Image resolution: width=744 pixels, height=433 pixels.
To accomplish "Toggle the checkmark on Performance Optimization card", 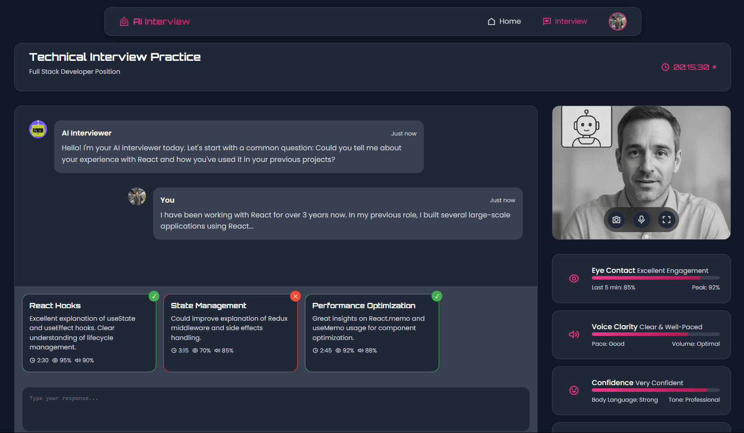I will pos(437,296).
